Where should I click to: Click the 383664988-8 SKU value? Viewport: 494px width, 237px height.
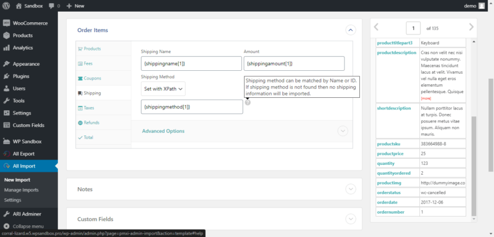433,144
